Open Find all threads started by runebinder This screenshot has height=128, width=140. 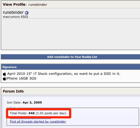coord(38,121)
